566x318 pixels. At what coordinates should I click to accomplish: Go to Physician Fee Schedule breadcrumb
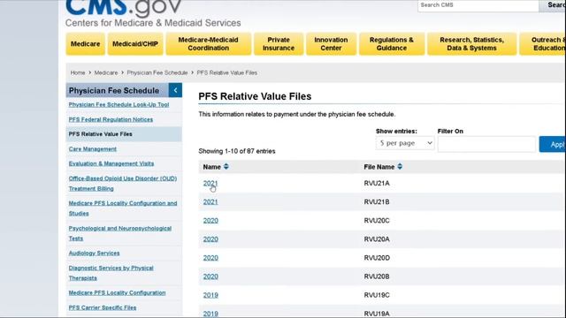(157, 72)
